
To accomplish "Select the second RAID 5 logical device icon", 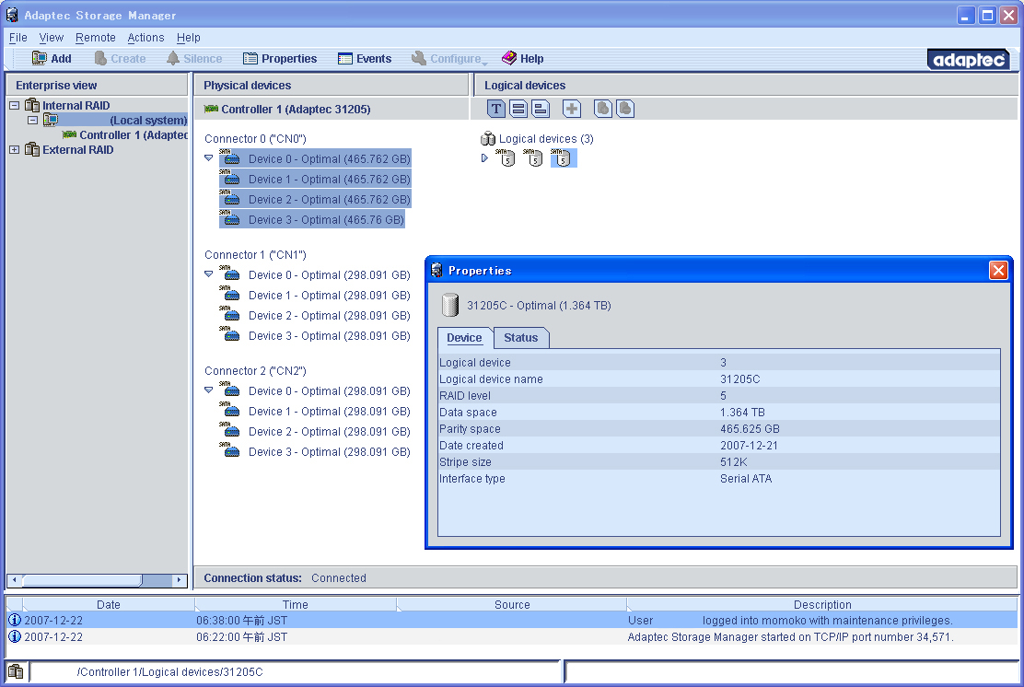I will pos(533,158).
